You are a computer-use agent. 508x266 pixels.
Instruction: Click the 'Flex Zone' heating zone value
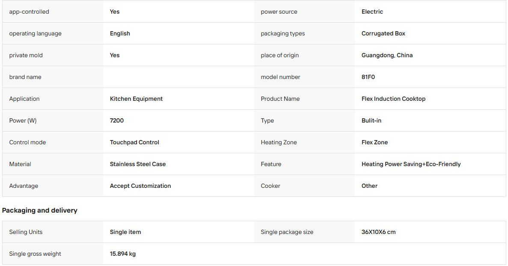point(374,142)
